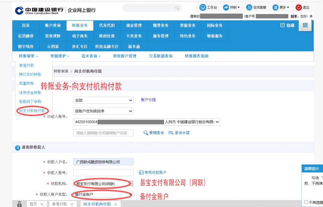Viewport: 323px width, 207px height.
Task: Open 数字钱包 menu
Action: [26, 47]
